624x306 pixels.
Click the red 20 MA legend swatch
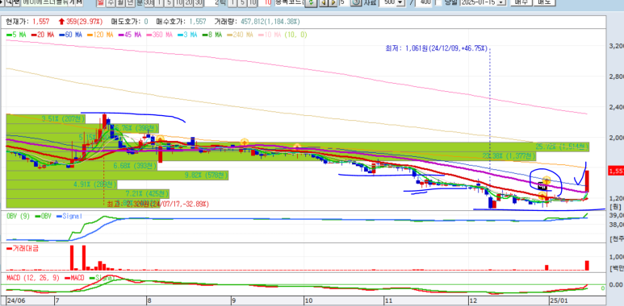pos(33,35)
